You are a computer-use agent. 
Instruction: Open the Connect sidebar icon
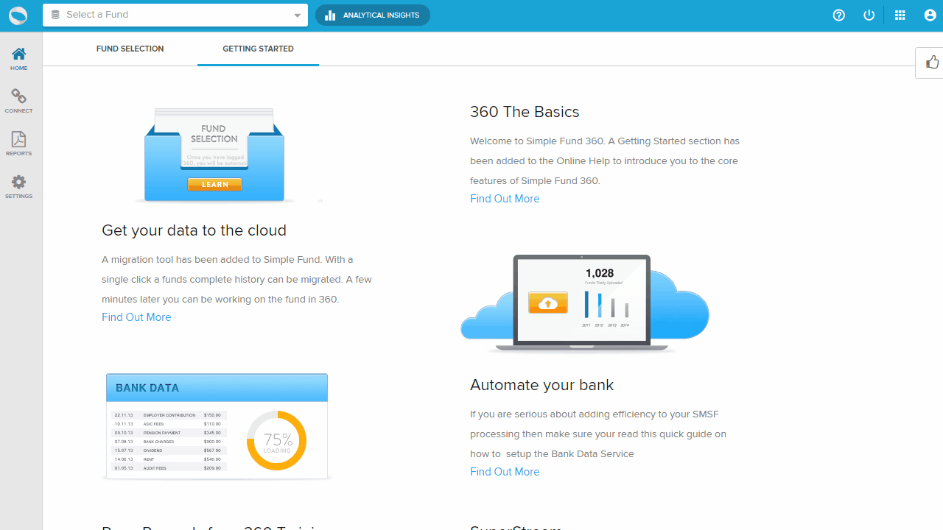pyautogui.click(x=18, y=101)
